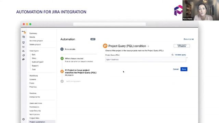Viewport: 219px width, 123px height.
Task: Select Re-index project
Action: pyautogui.click(x=36, y=41)
